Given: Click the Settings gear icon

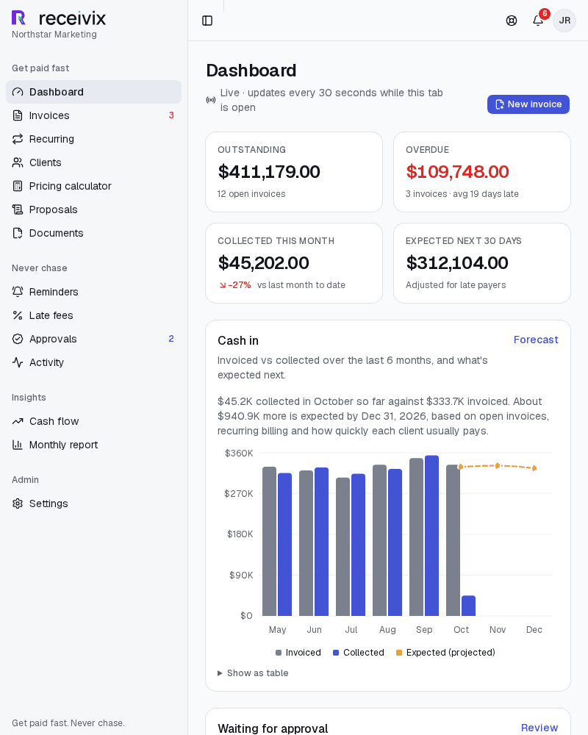Looking at the screenshot, I should click(18, 503).
